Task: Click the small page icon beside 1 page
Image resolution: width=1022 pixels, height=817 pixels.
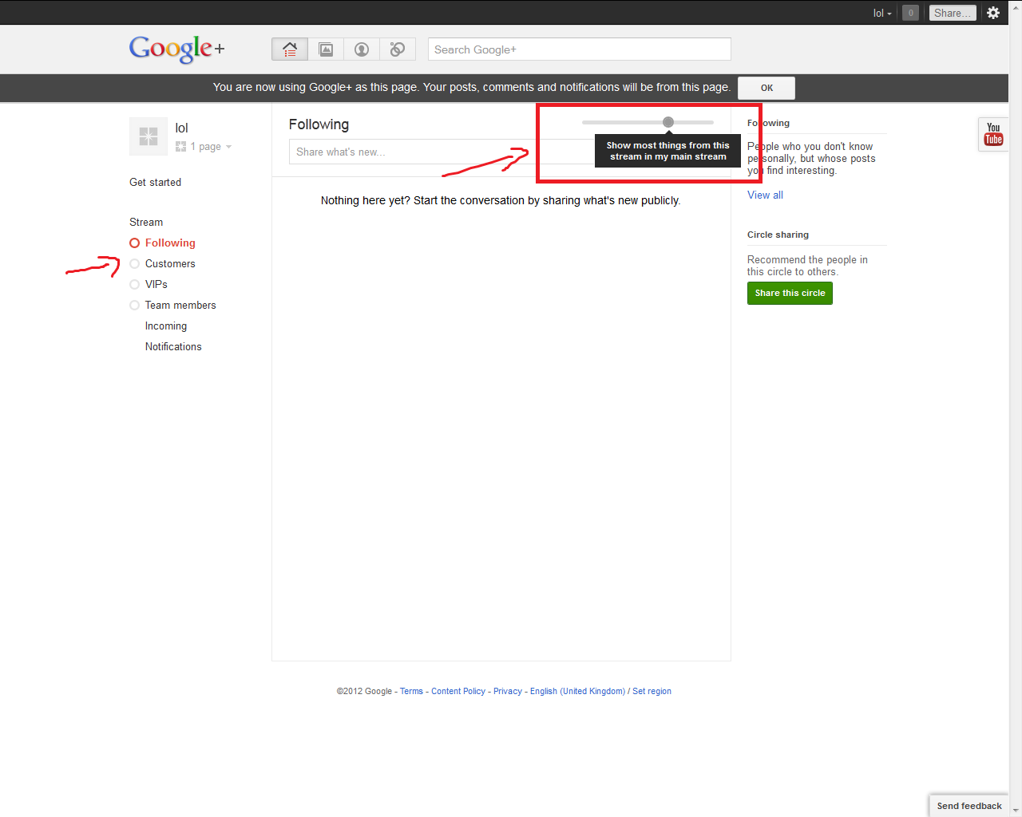Action: click(x=180, y=147)
